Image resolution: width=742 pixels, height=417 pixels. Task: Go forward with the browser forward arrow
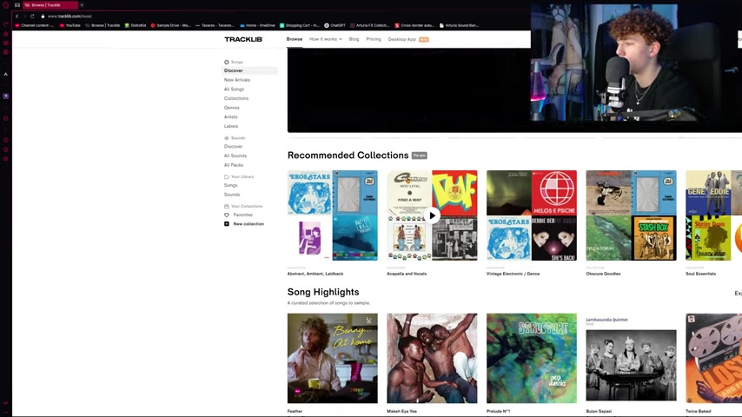[x=24, y=17]
